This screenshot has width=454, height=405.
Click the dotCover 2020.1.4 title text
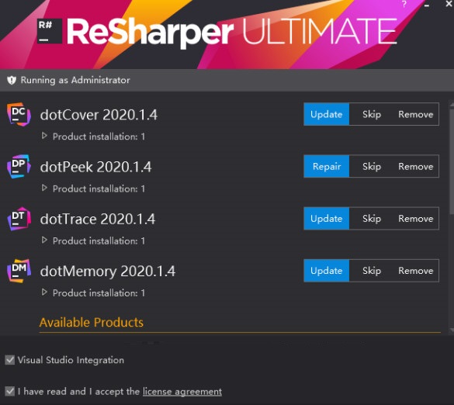(99, 115)
